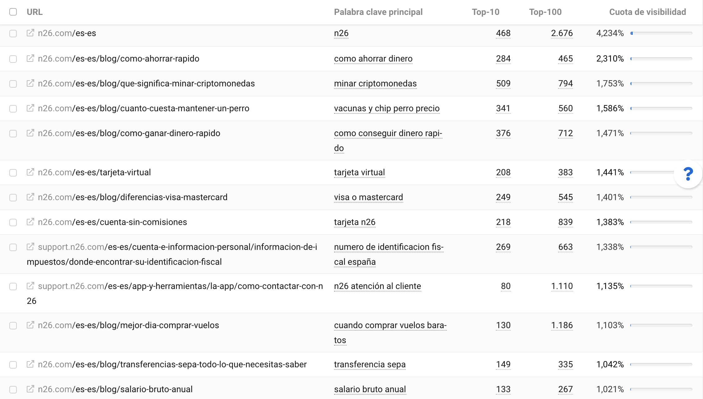
Task: Toggle the select-all checkbox in header
Action: (x=13, y=12)
